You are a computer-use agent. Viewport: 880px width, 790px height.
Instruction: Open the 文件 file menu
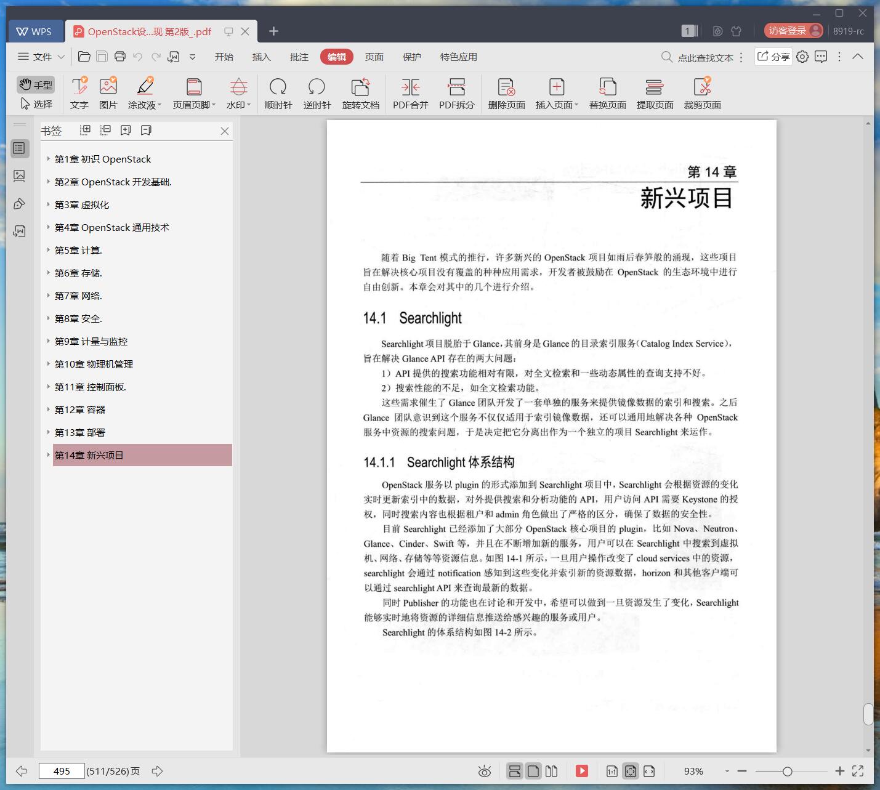pyautogui.click(x=41, y=57)
